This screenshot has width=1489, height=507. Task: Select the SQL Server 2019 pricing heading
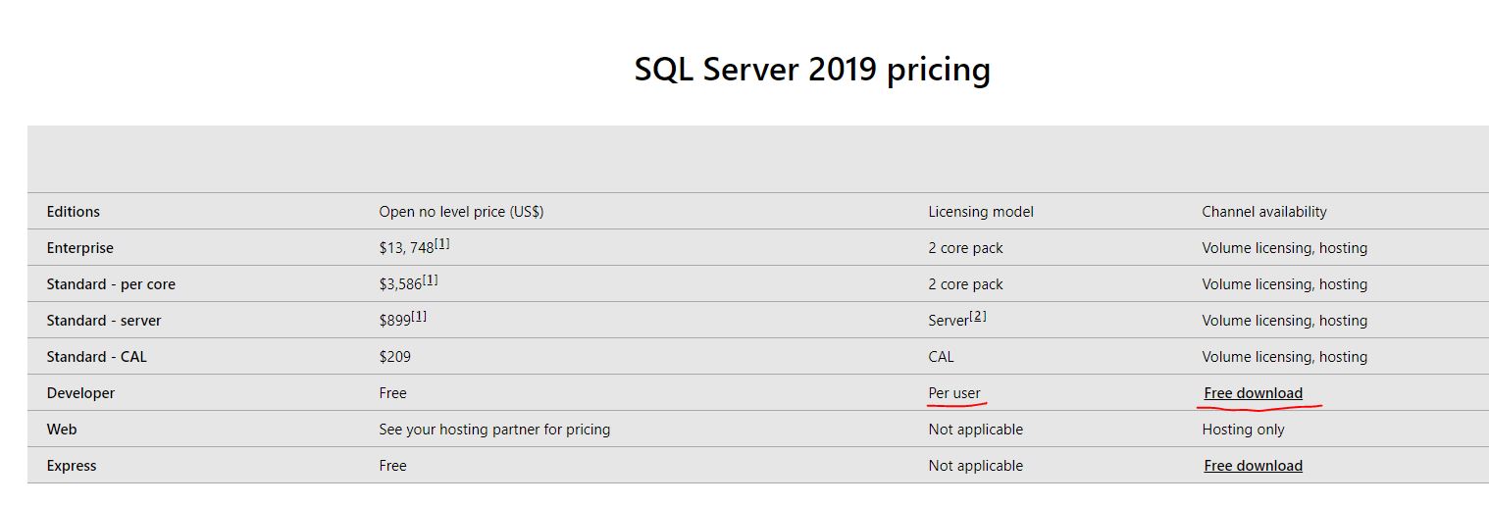pyautogui.click(x=812, y=70)
